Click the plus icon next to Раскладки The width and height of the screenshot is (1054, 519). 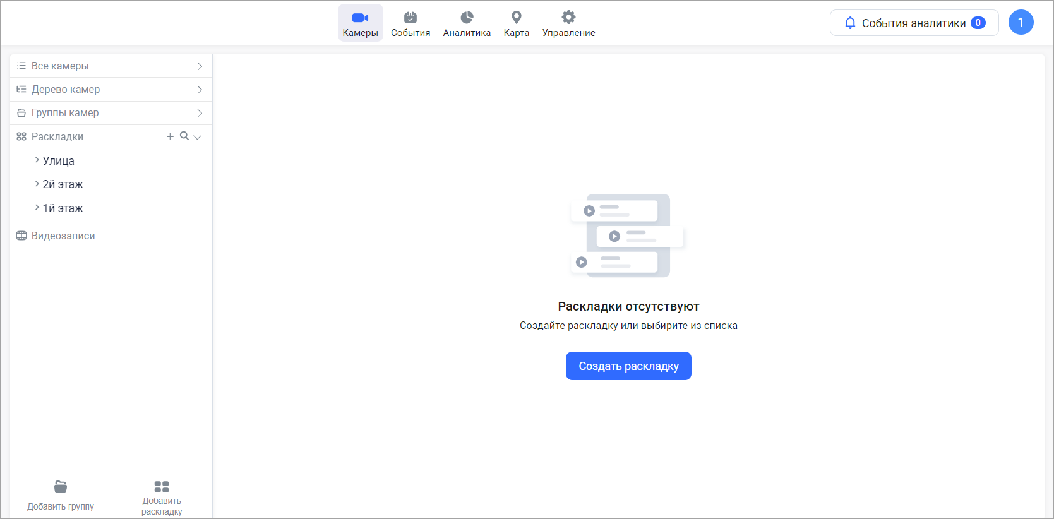(170, 136)
